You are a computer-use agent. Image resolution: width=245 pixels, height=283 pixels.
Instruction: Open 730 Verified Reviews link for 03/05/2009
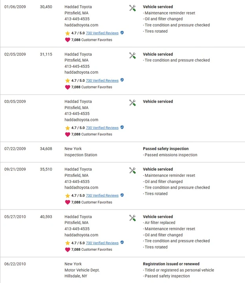[102, 128]
